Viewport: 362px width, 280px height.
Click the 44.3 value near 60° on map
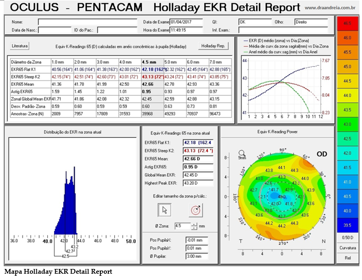tap(294, 171)
